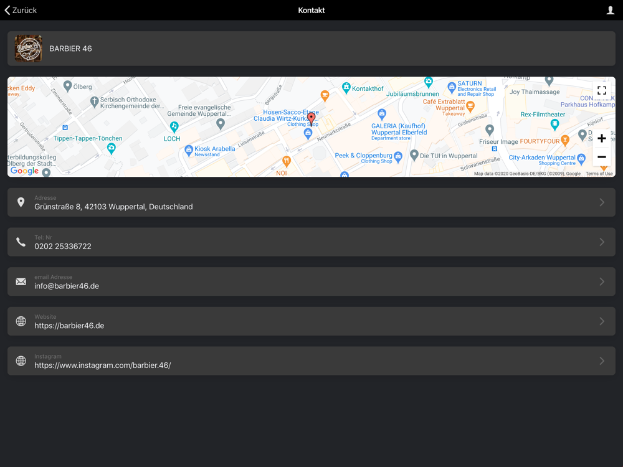
Task: Open the Grünstraße 8 address row
Action: coord(311,202)
